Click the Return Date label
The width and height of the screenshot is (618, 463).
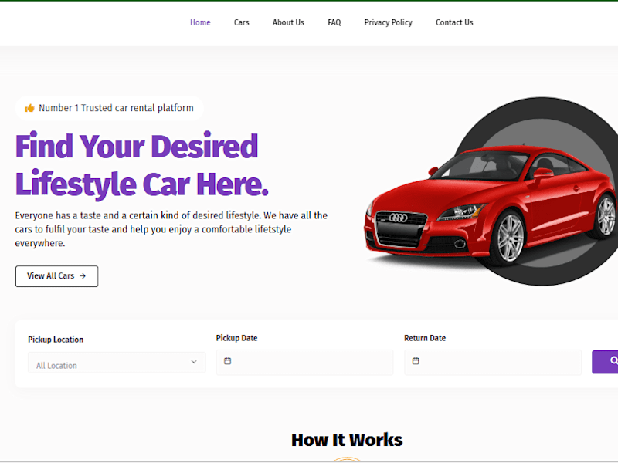(x=425, y=338)
